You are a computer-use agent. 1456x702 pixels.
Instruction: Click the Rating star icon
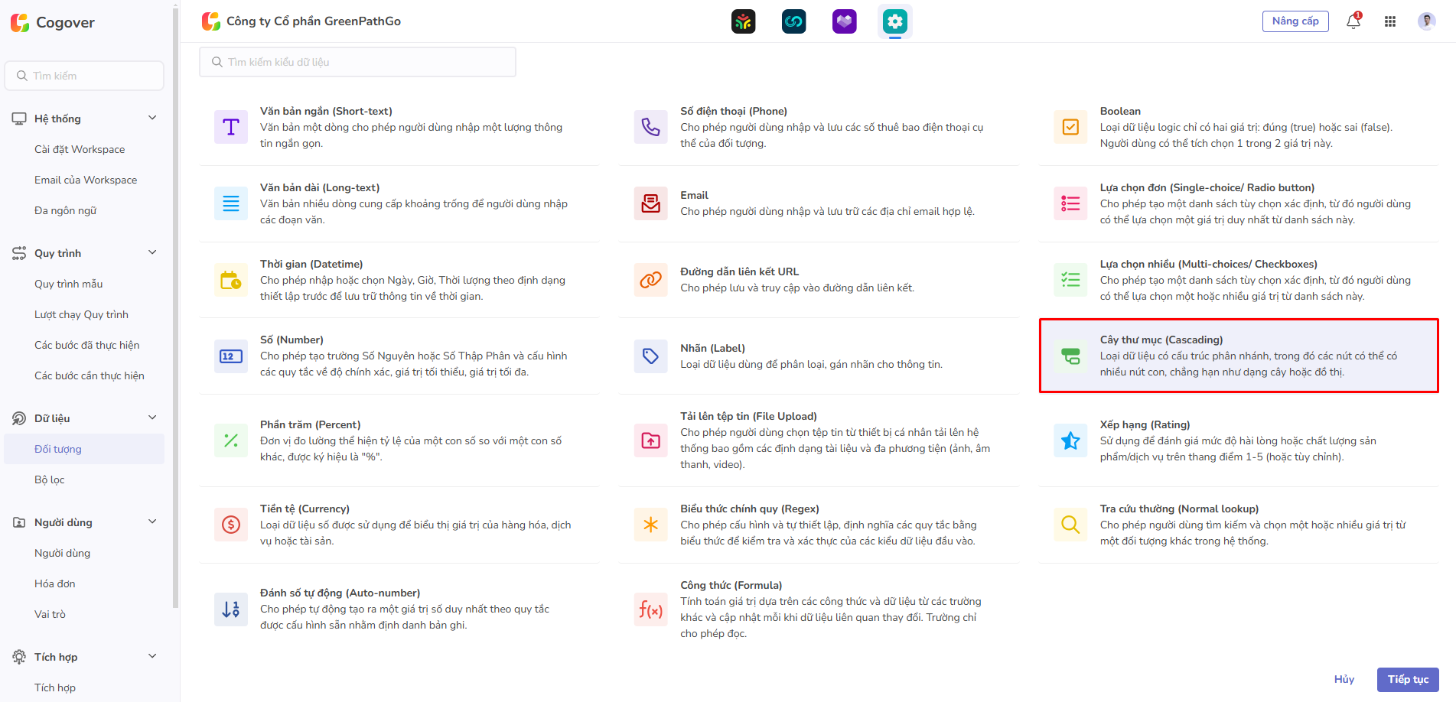pos(1070,440)
